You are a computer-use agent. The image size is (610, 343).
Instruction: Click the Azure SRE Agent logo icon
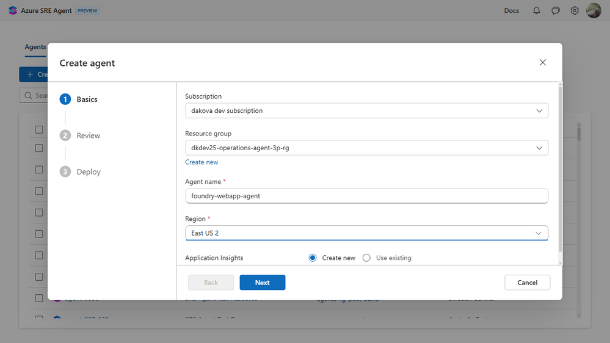point(13,10)
